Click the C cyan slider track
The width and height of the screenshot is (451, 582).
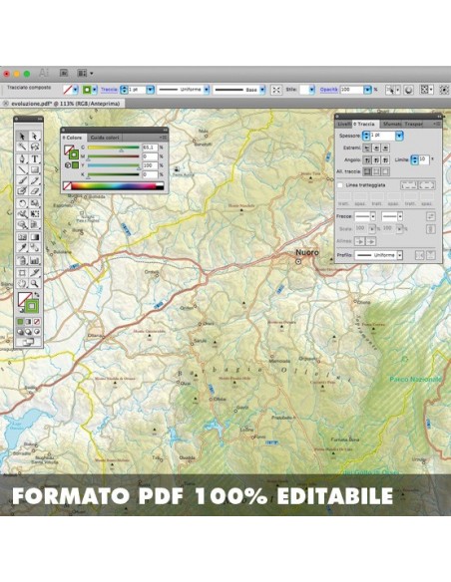point(114,147)
